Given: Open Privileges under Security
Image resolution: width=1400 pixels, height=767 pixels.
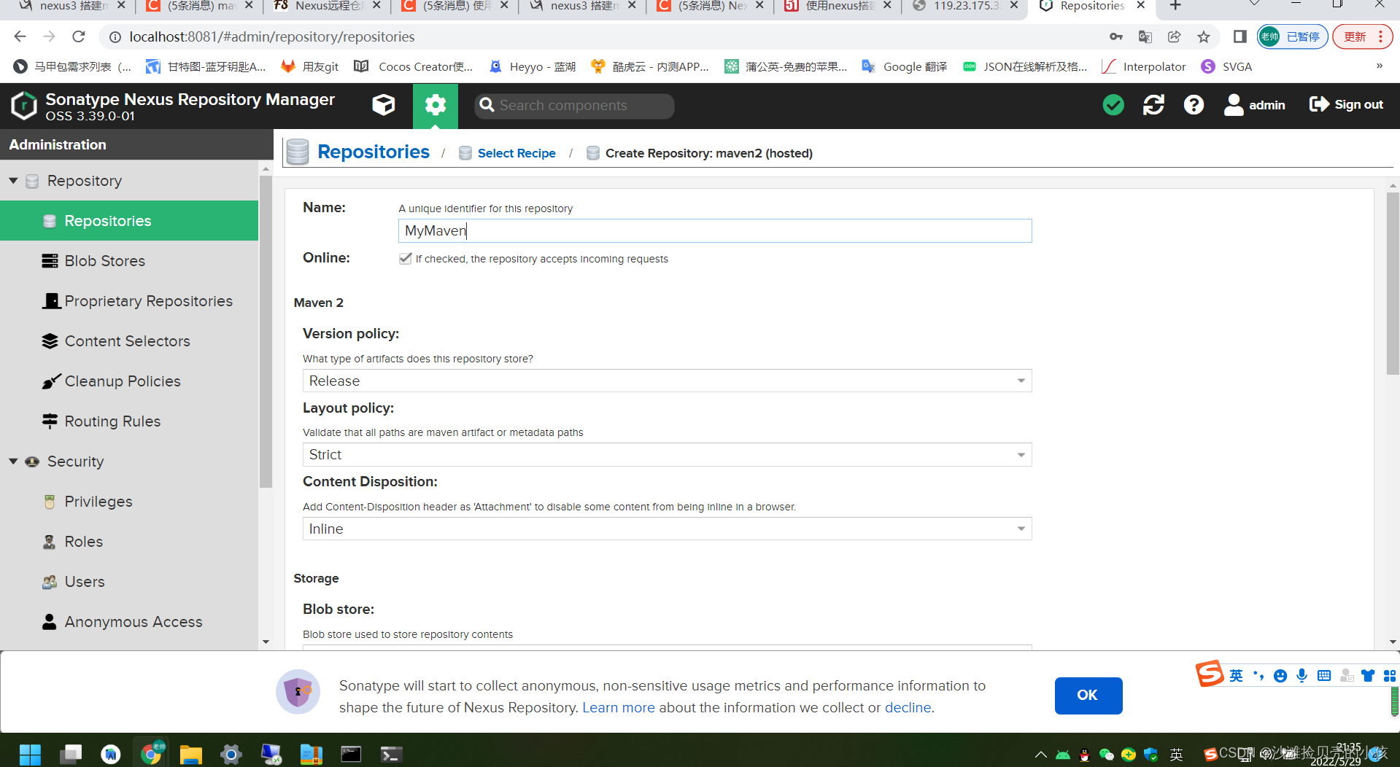Looking at the screenshot, I should (x=129, y=502).
